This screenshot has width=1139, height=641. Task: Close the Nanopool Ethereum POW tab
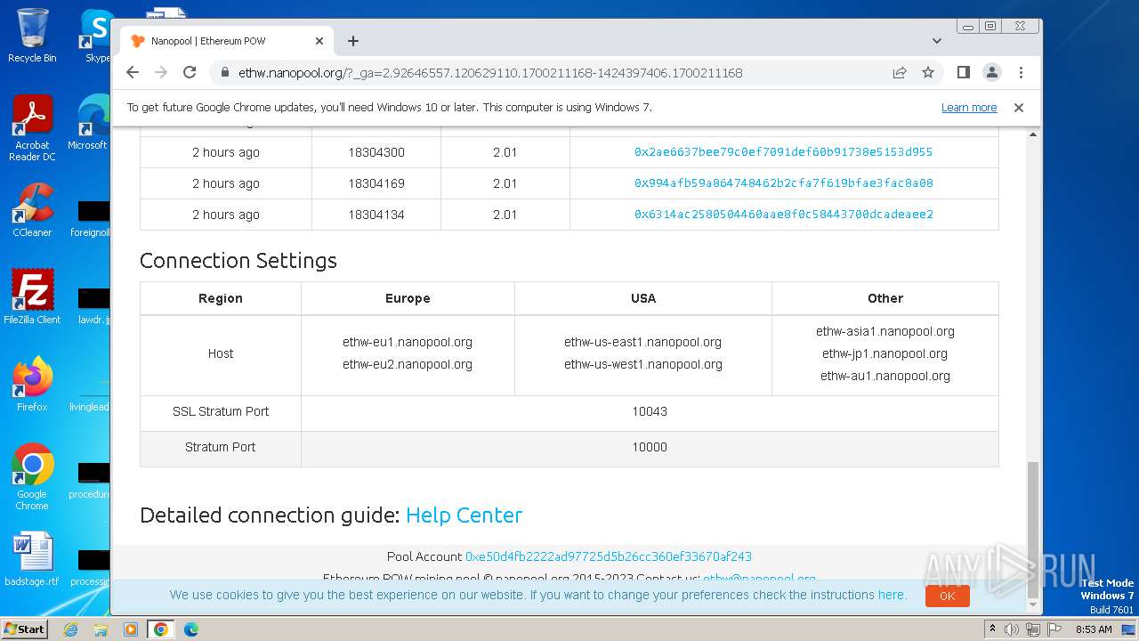coord(319,41)
